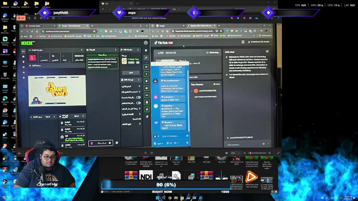Click gray edit button under It Takes Two
Image resolution: width=358 pixels, height=201 pixels.
point(131,73)
